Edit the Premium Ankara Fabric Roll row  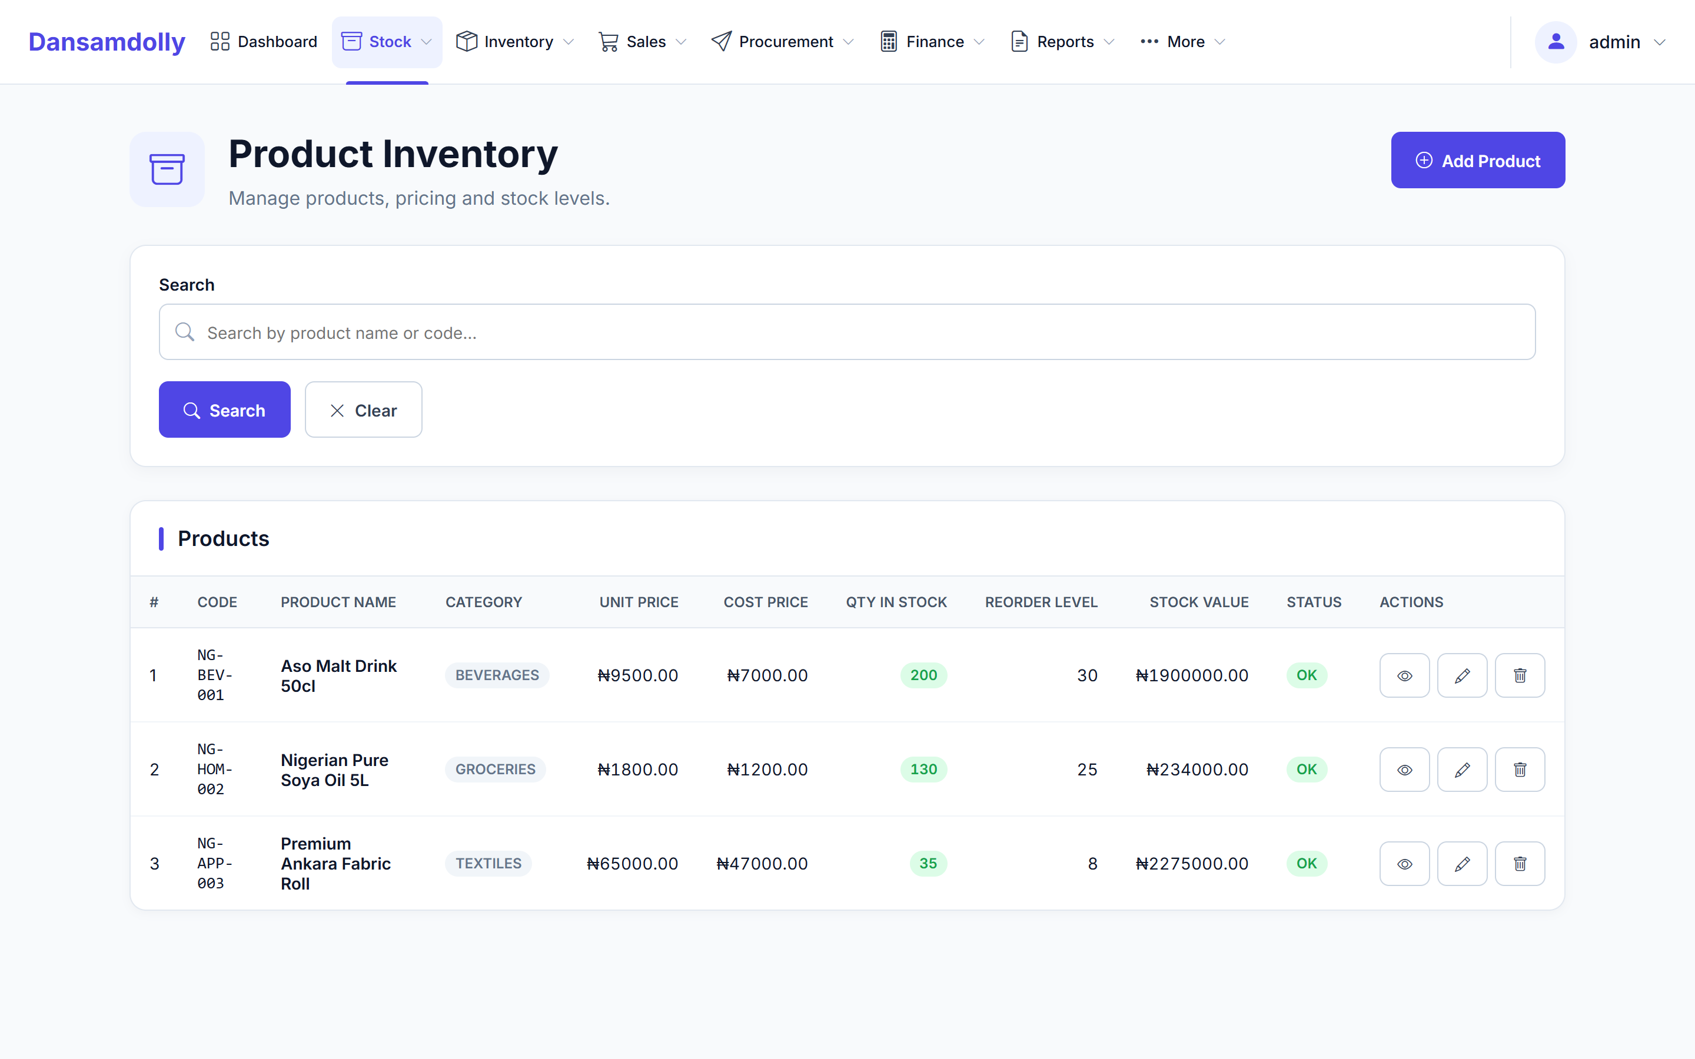(1462, 864)
